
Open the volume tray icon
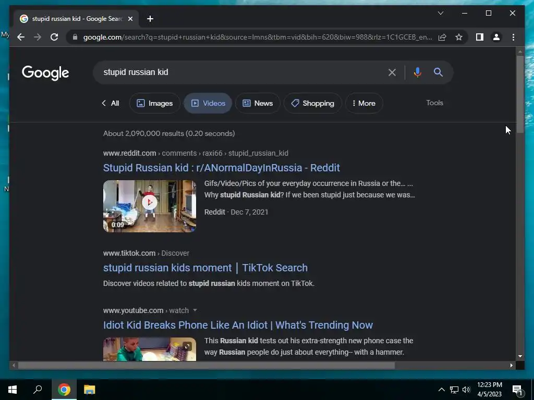[x=466, y=390]
